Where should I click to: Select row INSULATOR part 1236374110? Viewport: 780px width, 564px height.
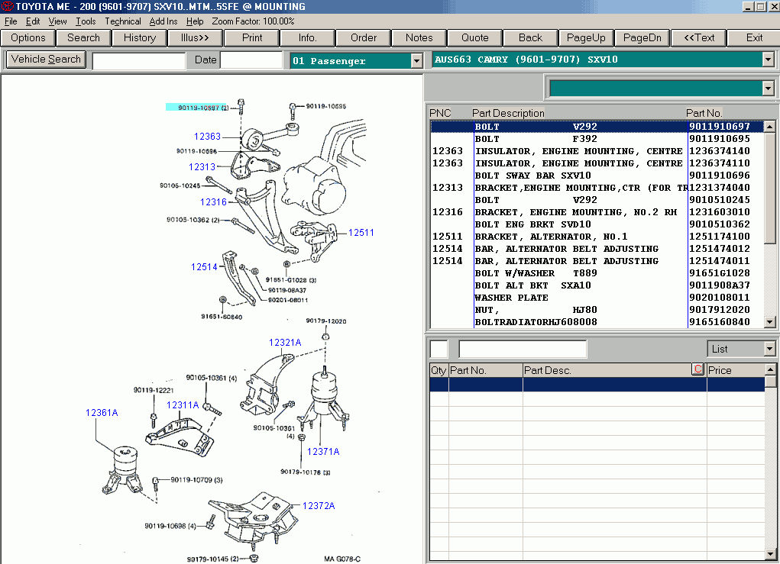[597, 163]
